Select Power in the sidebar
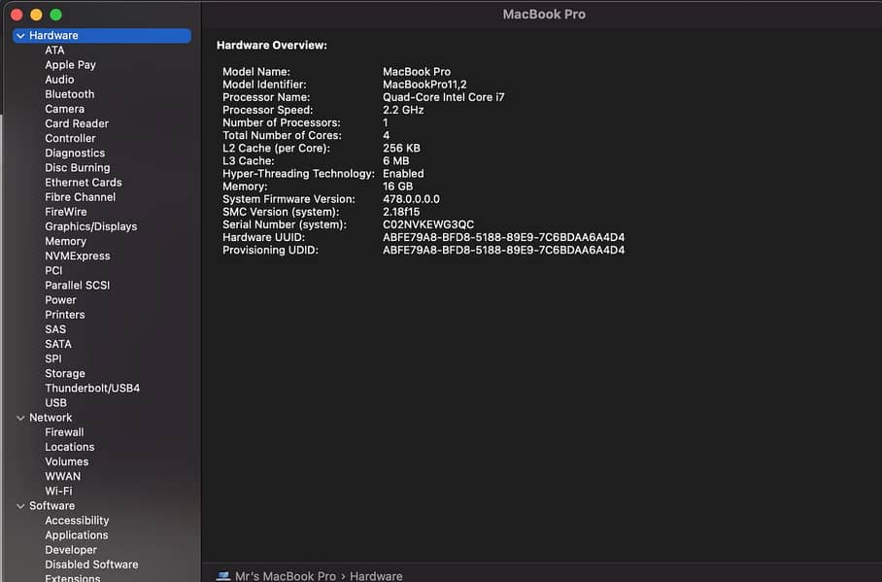Image resolution: width=882 pixels, height=582 pixels. point(61,300)
